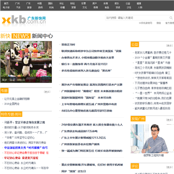Open the 沙龙 navigation item
174x174 pixels.
coord(129,7)
